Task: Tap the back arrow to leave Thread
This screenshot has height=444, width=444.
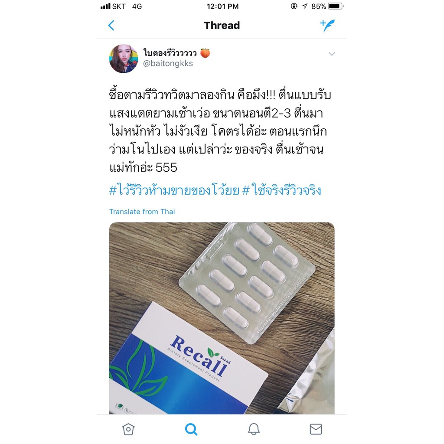Action: (111, 26)
